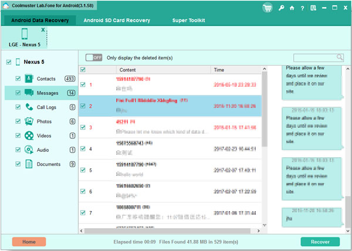The width and height of the screenshot is (352, 251).
Task: Click the Contacts category icon
Action: coord(29,79)
